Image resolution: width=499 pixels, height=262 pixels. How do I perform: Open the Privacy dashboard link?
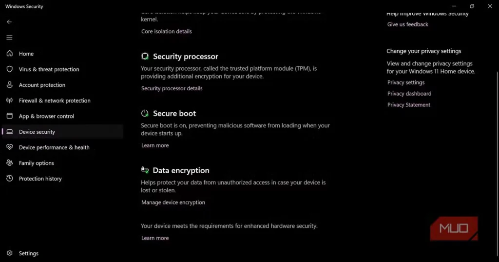(x=409, y=94)
